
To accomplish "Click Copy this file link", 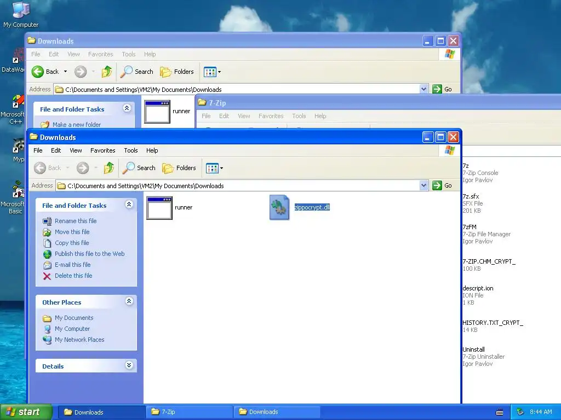I will pyautogui.click(x=72, y=243).
